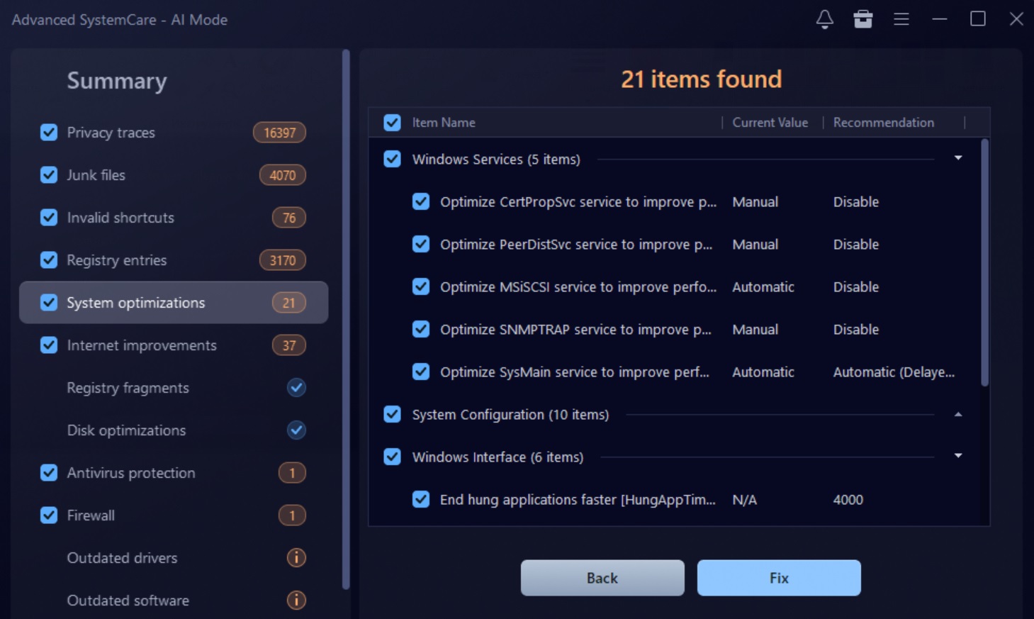The width and height of the screenshot is (1034, 619).
Task: Click the 4000 recommendation value
Action: pos(848,500)
